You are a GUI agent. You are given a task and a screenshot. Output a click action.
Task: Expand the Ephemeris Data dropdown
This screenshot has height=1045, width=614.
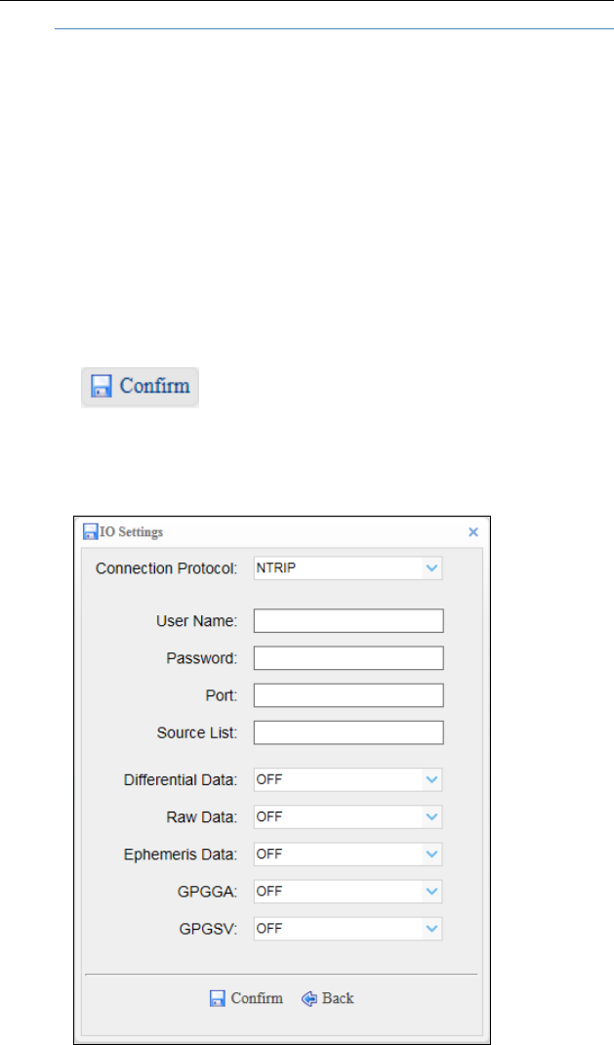click(x=348, y=854)
